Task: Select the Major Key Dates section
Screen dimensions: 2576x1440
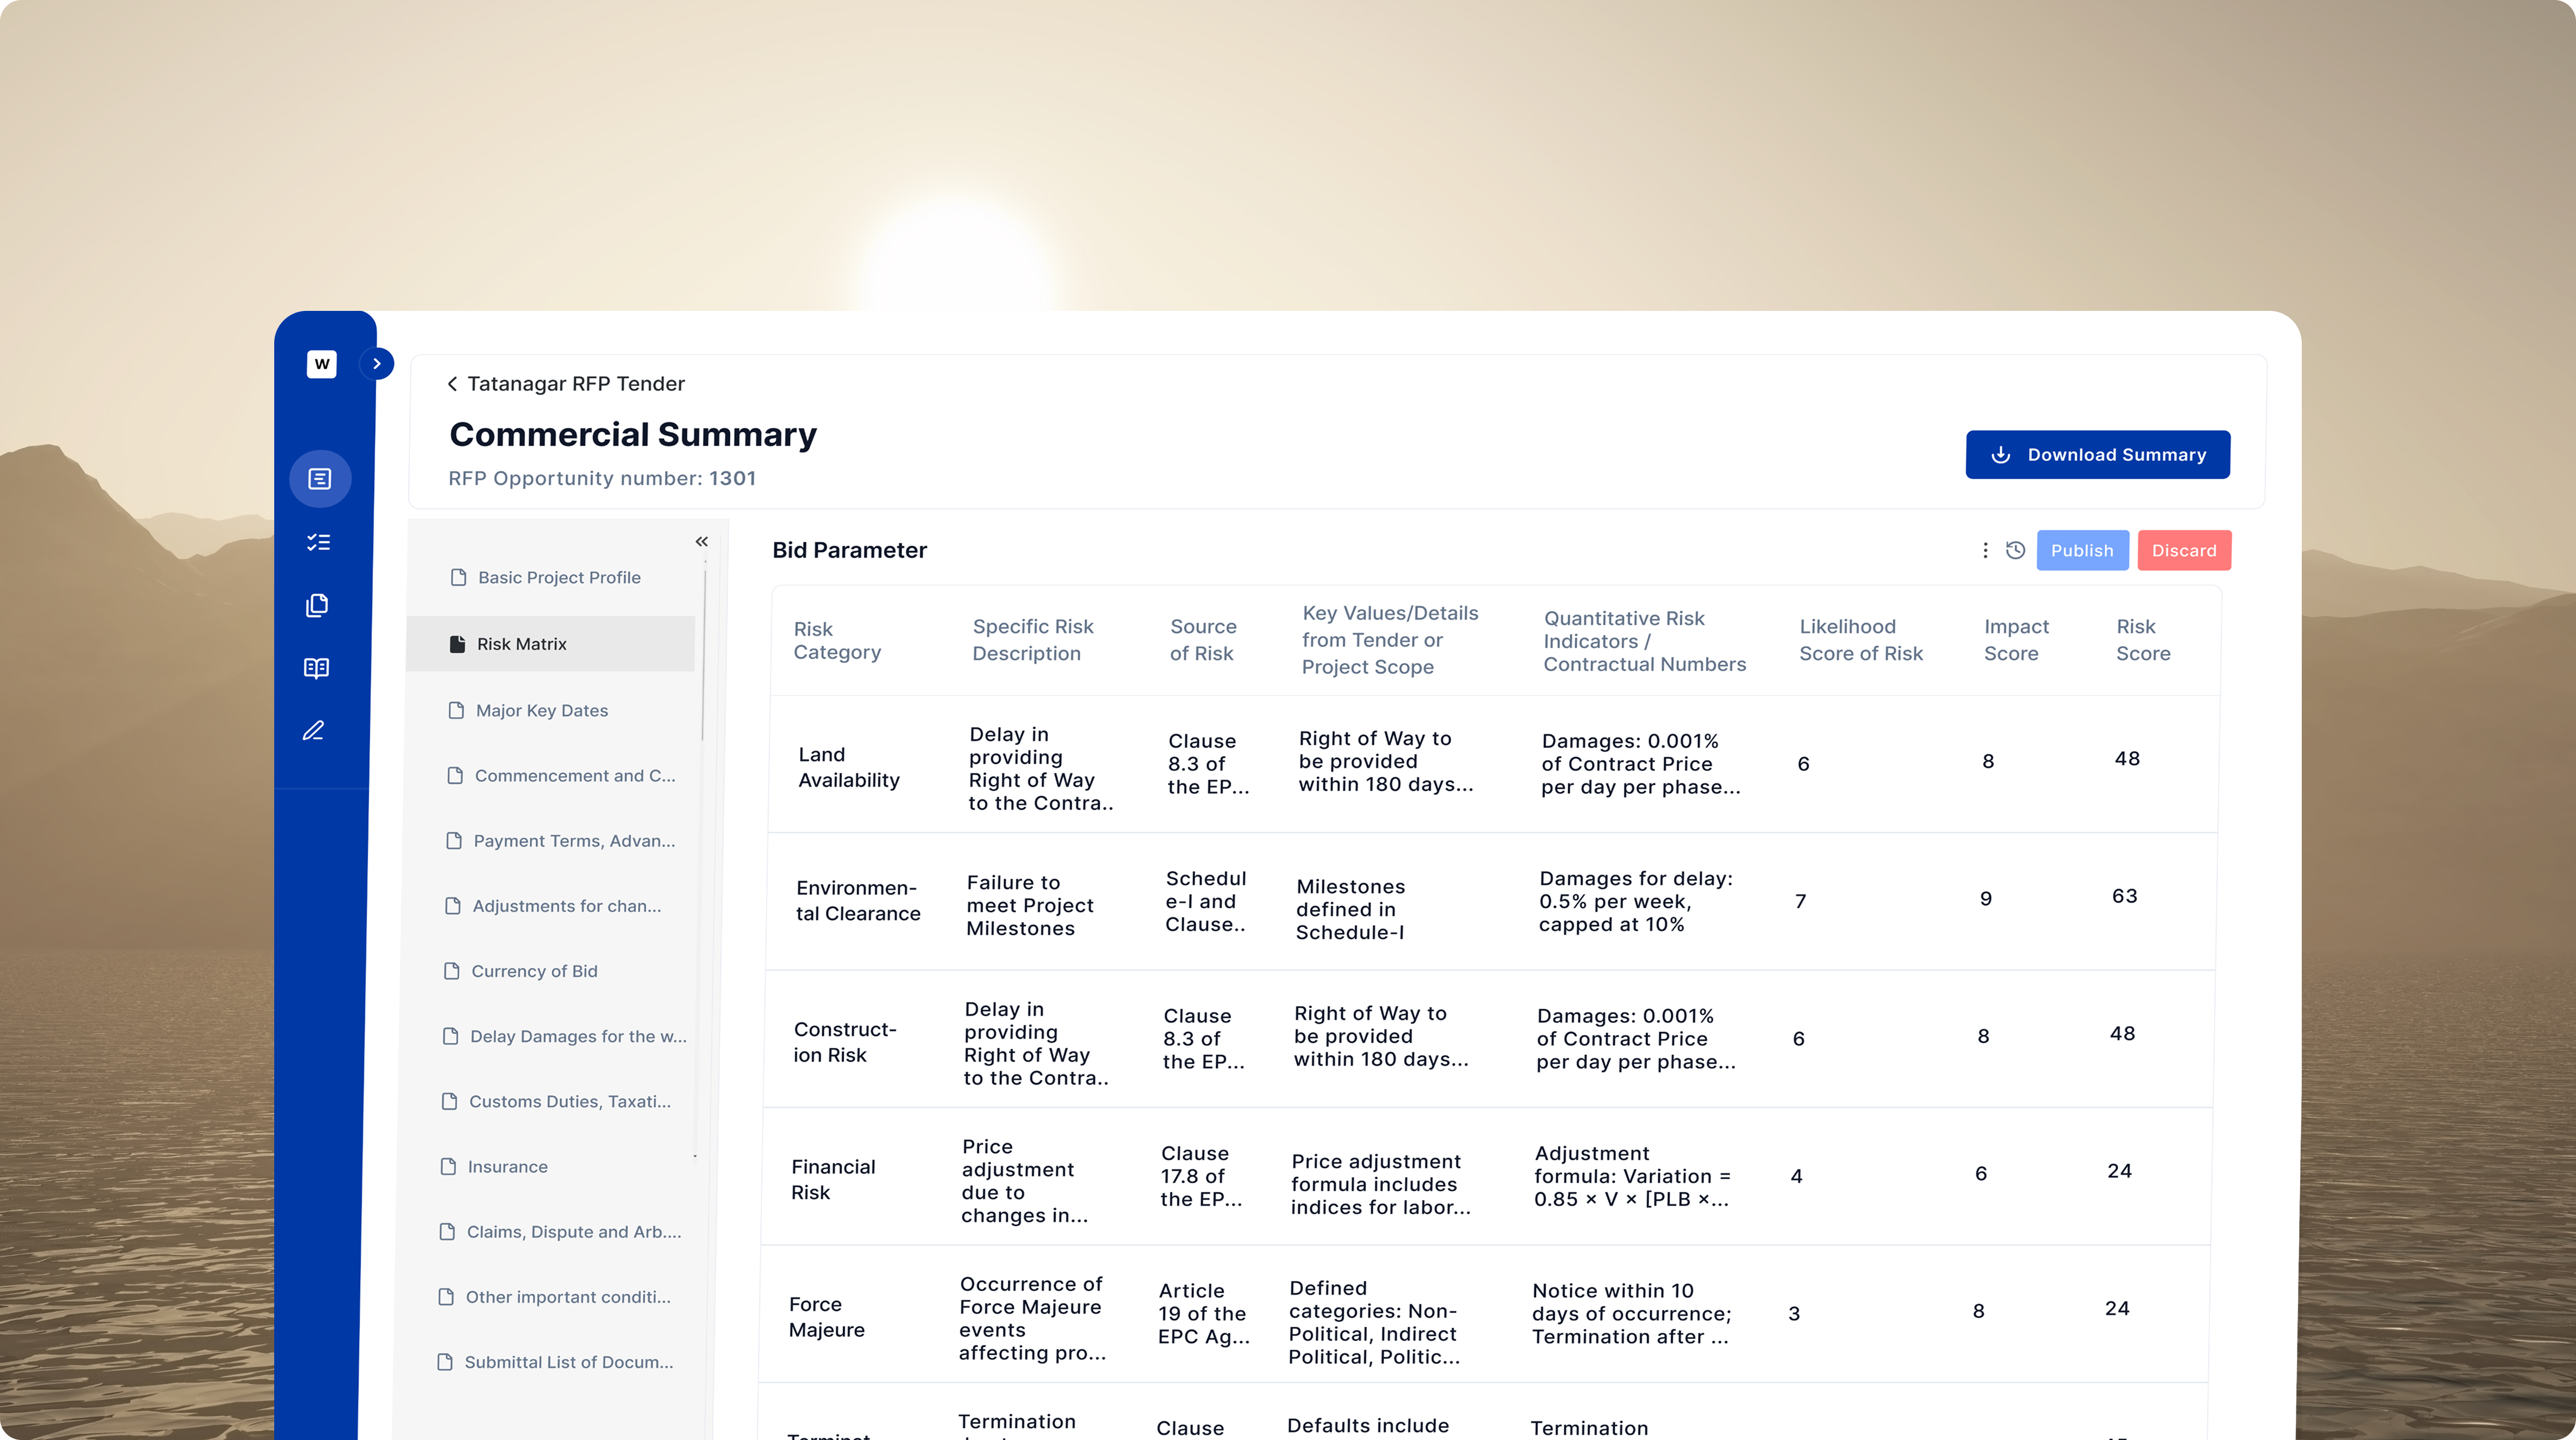Action: coord(541,711)
